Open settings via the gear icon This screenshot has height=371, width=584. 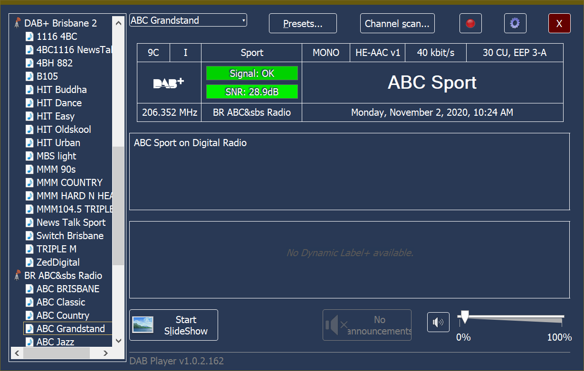[515, 23]
